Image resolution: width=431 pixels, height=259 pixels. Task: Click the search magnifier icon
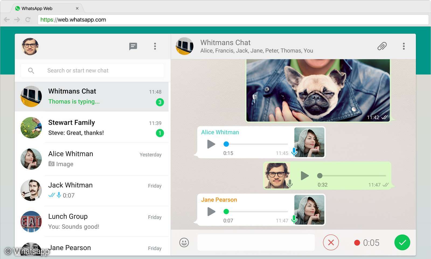[x=31, y=70]
